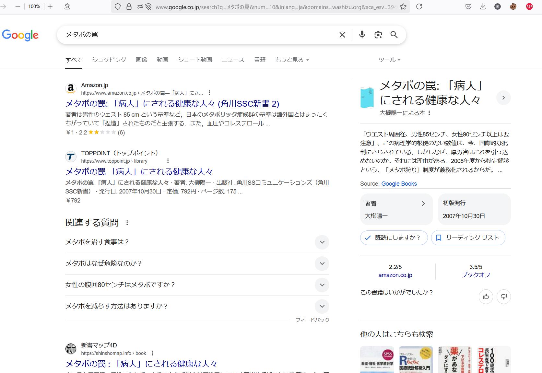The image size is (542, 373).
Task: Click the thumbs up rating icon
Action: [486, 297]
